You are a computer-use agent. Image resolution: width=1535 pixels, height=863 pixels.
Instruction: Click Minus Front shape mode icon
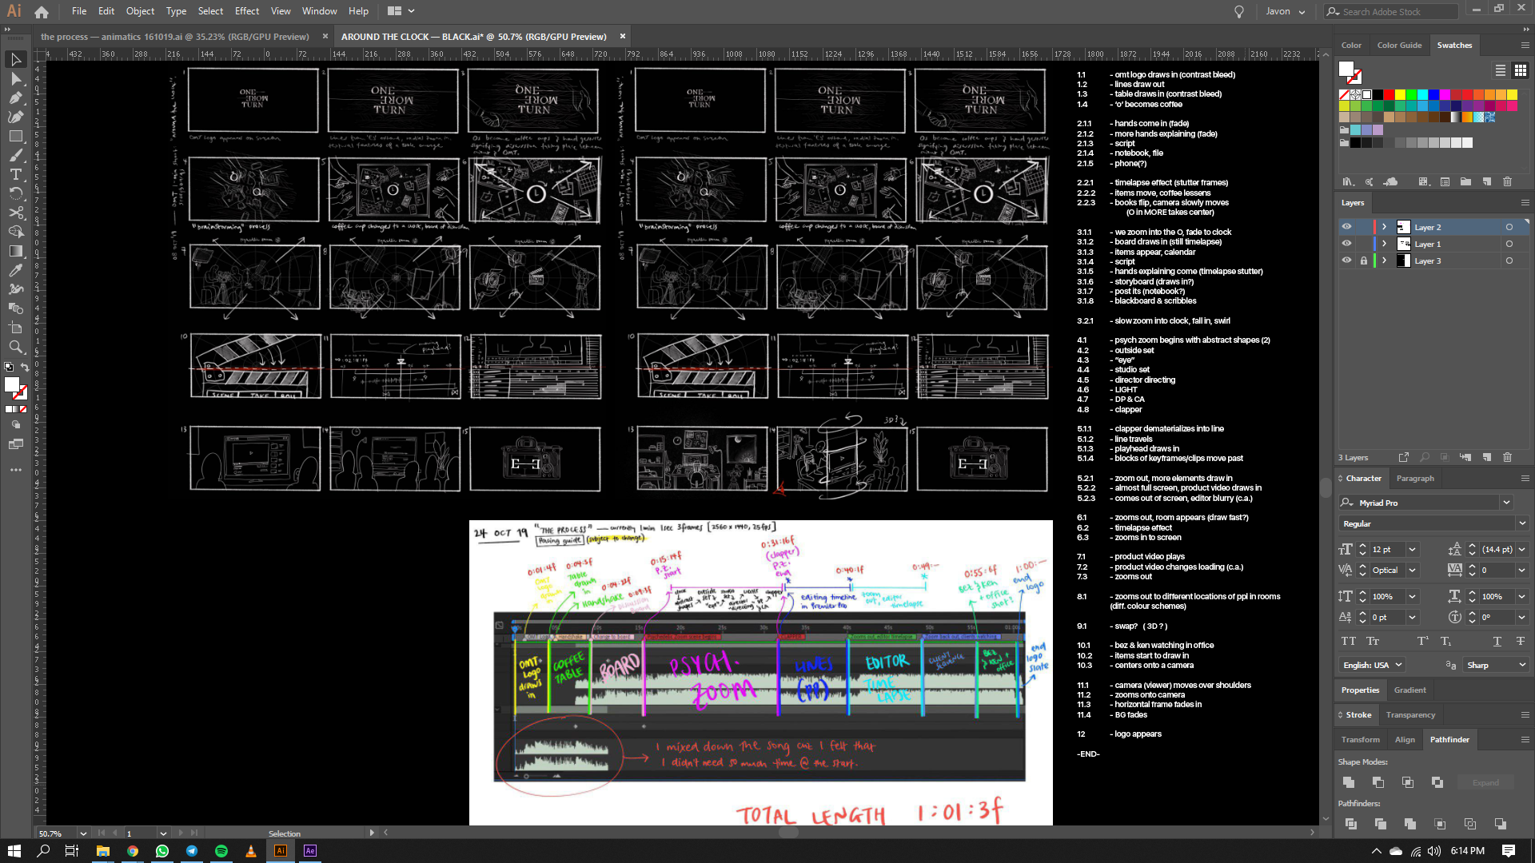click(x=1378, y=782)
